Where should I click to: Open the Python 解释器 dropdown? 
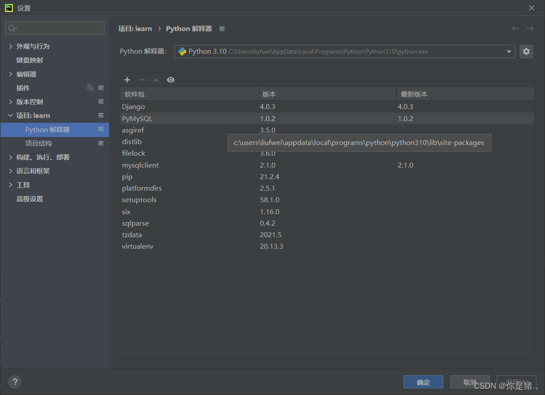point(345,51)
